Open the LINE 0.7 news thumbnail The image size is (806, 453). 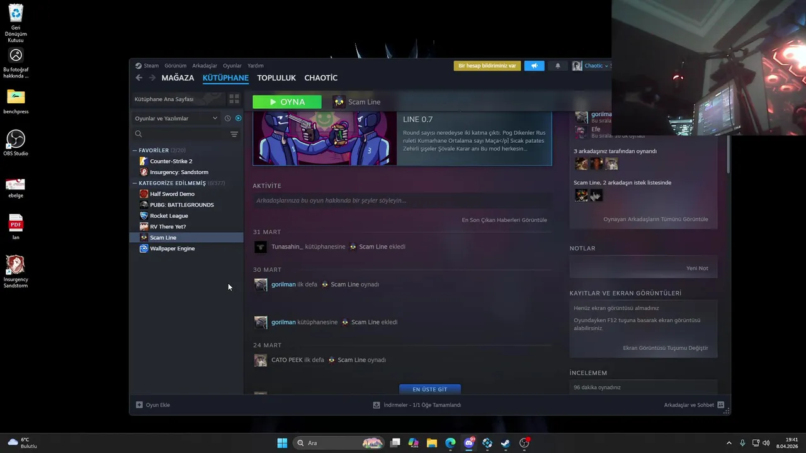click(x=325, y=138)
